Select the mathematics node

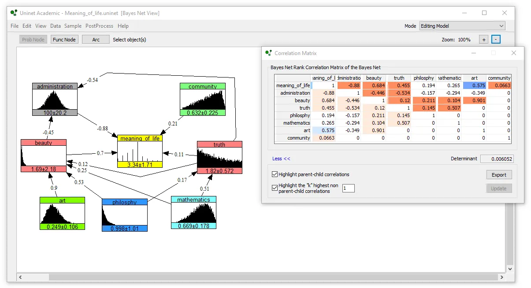(193, 213)
